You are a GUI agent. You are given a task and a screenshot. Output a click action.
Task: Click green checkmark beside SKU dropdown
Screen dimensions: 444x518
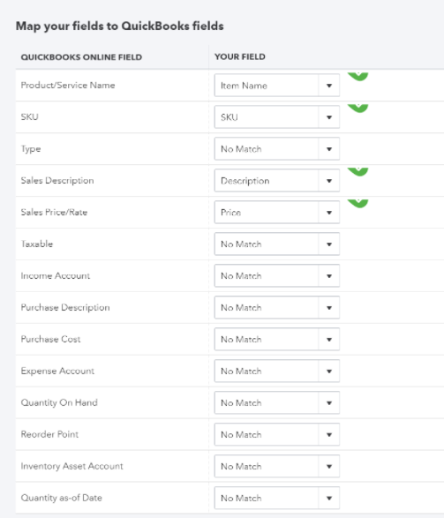357,109
